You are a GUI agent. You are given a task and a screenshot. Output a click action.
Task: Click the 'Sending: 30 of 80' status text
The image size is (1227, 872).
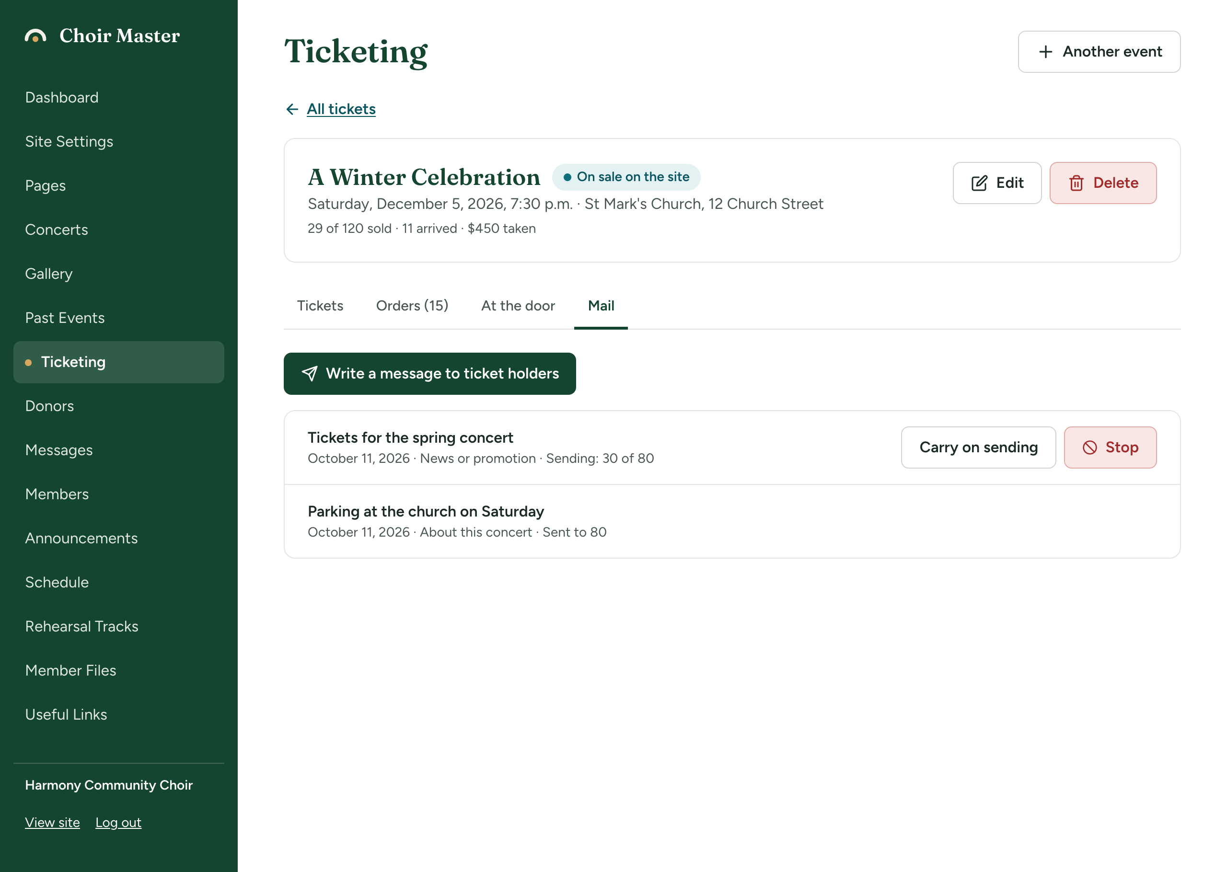coord(600,459)
